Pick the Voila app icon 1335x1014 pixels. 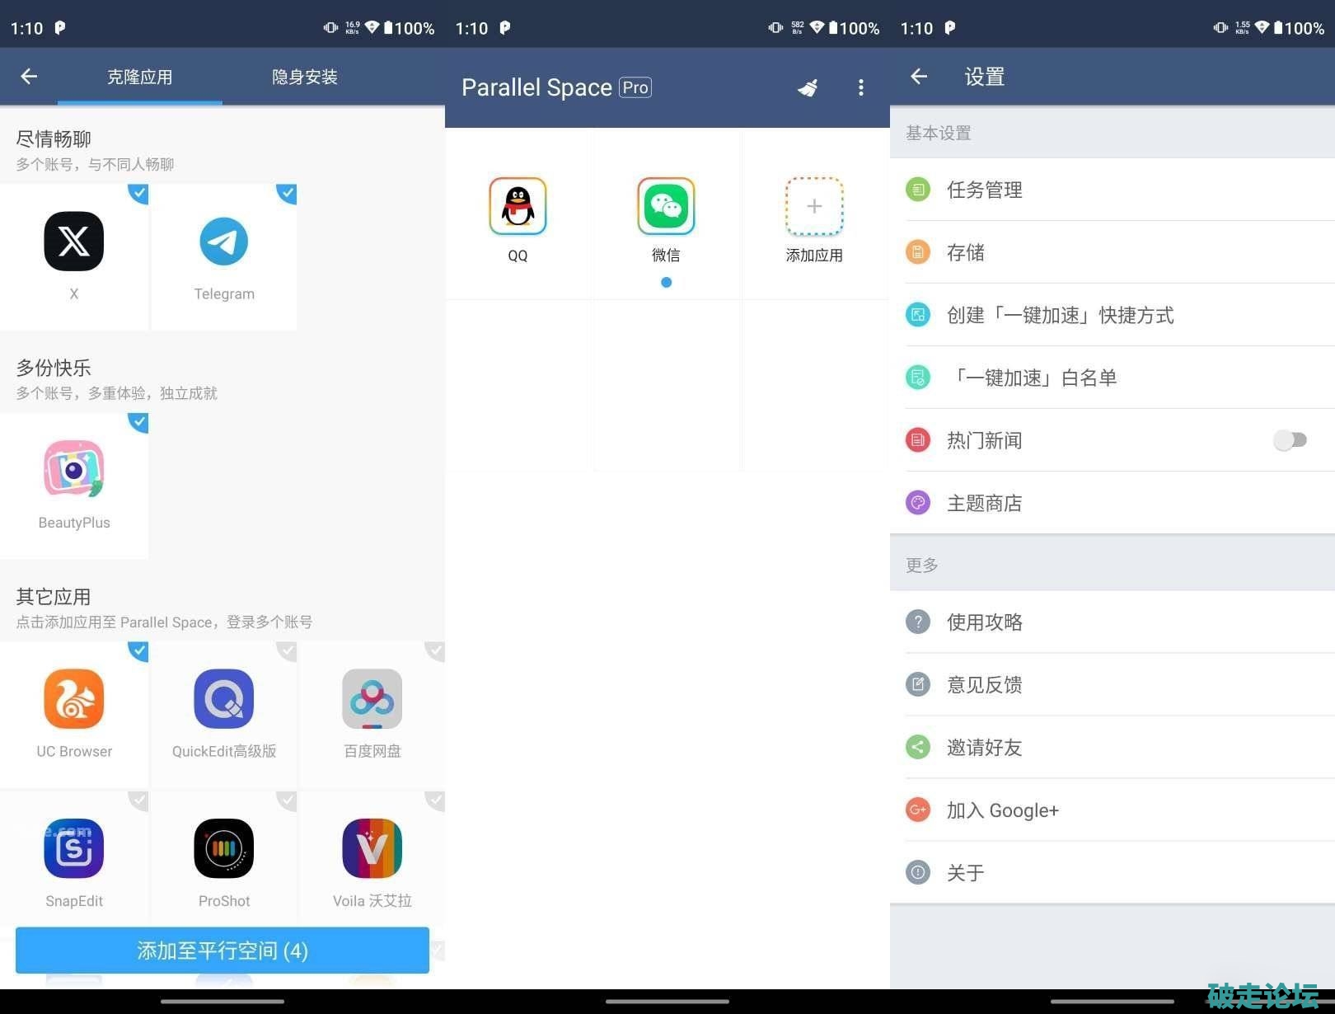click(372, 848)
